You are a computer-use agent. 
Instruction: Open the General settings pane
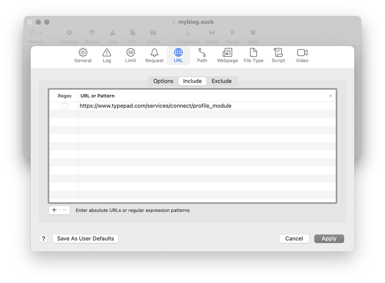(83, 56)
